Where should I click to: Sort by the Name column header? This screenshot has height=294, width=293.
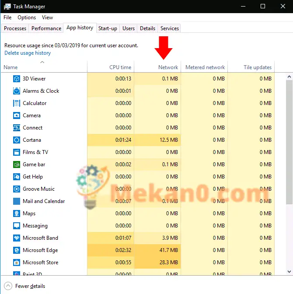tap(44, 66)
